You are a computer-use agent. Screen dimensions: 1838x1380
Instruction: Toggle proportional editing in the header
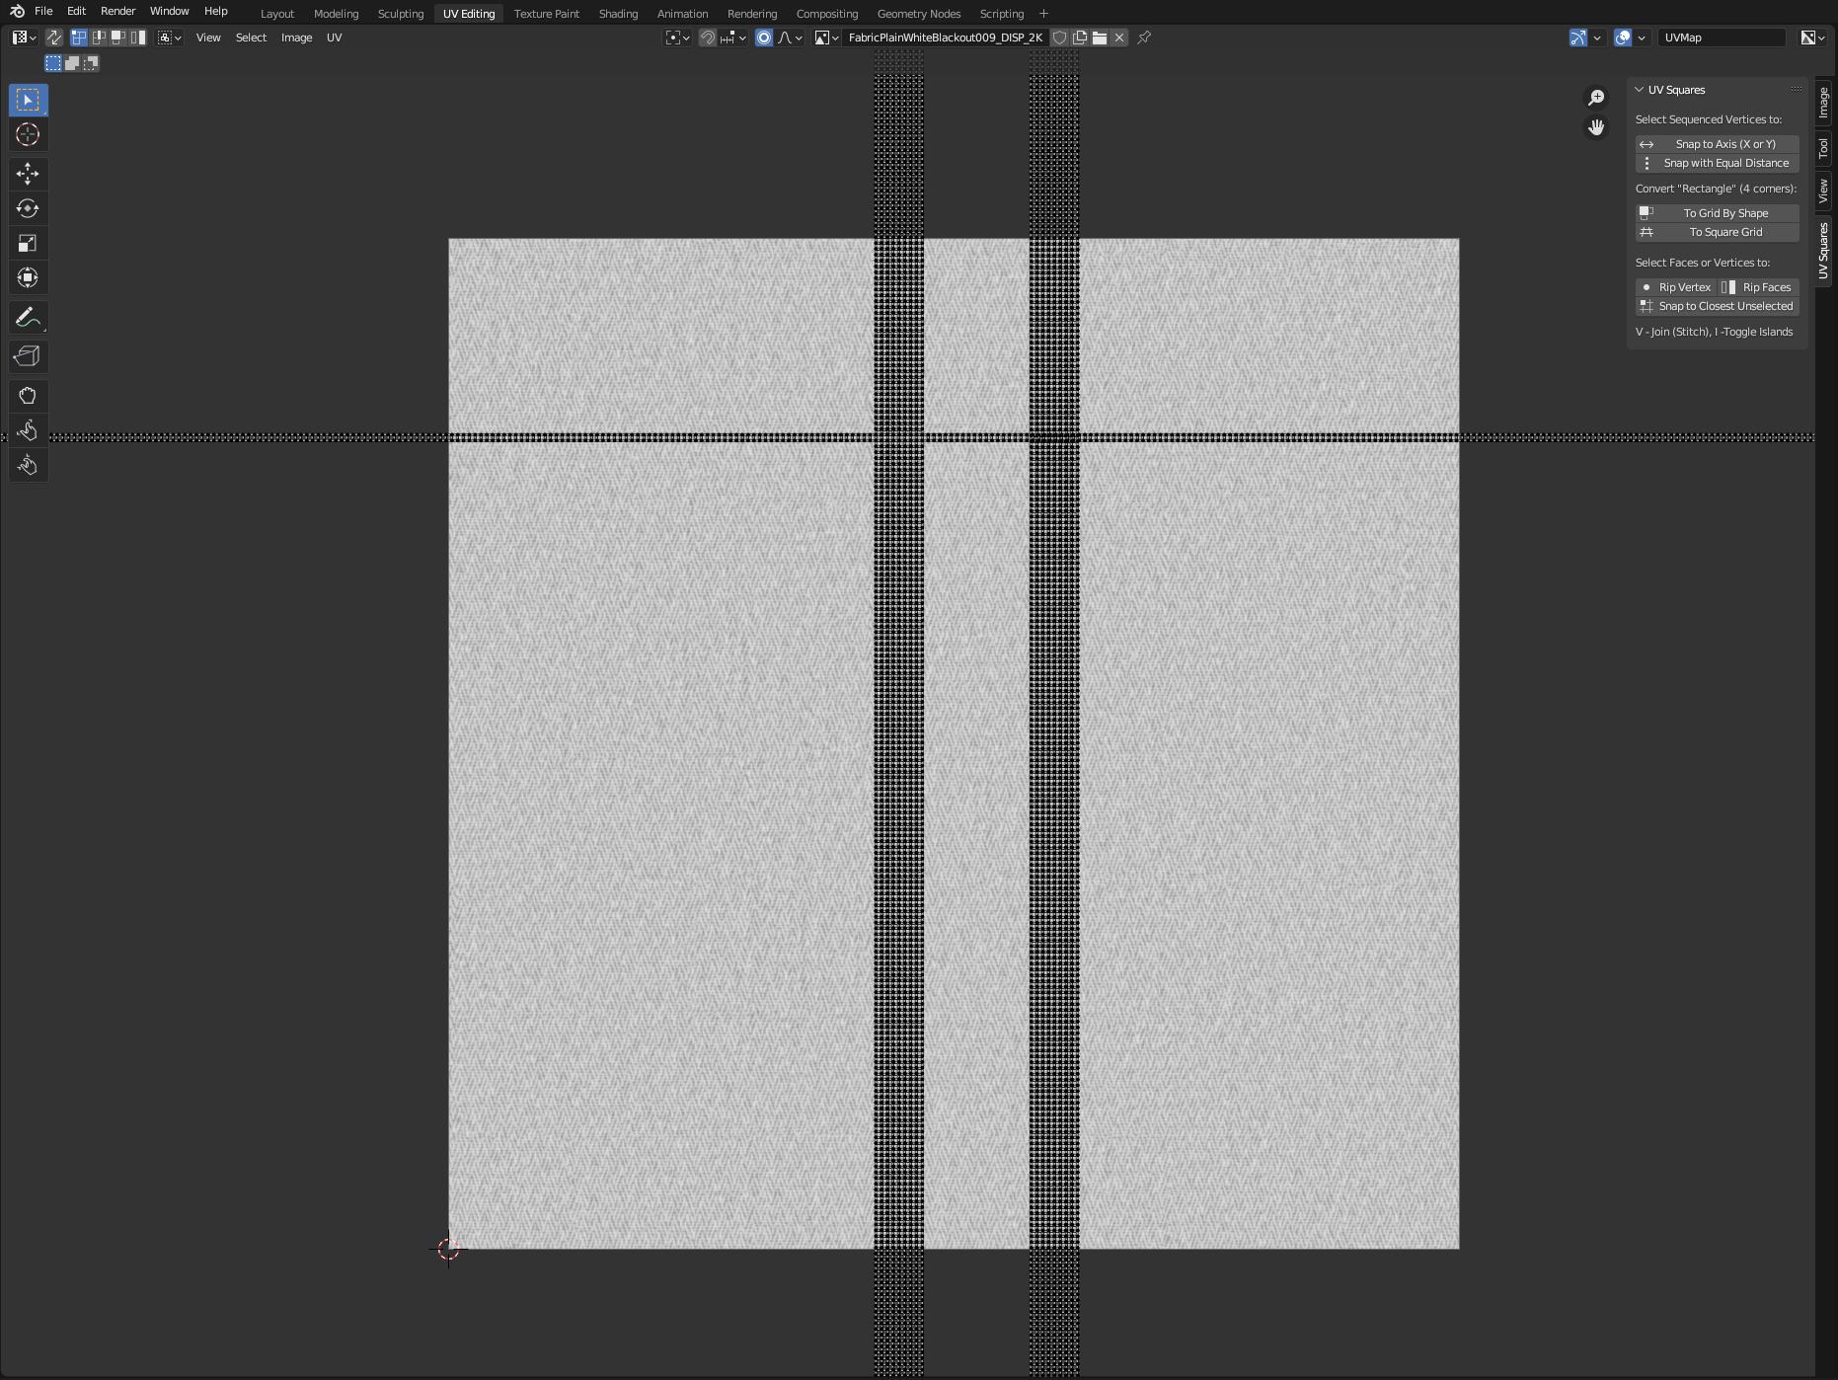[x=763, y=38]
